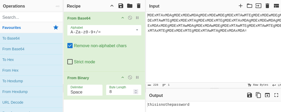Collapse the From Binary operation

coord(122,77)
